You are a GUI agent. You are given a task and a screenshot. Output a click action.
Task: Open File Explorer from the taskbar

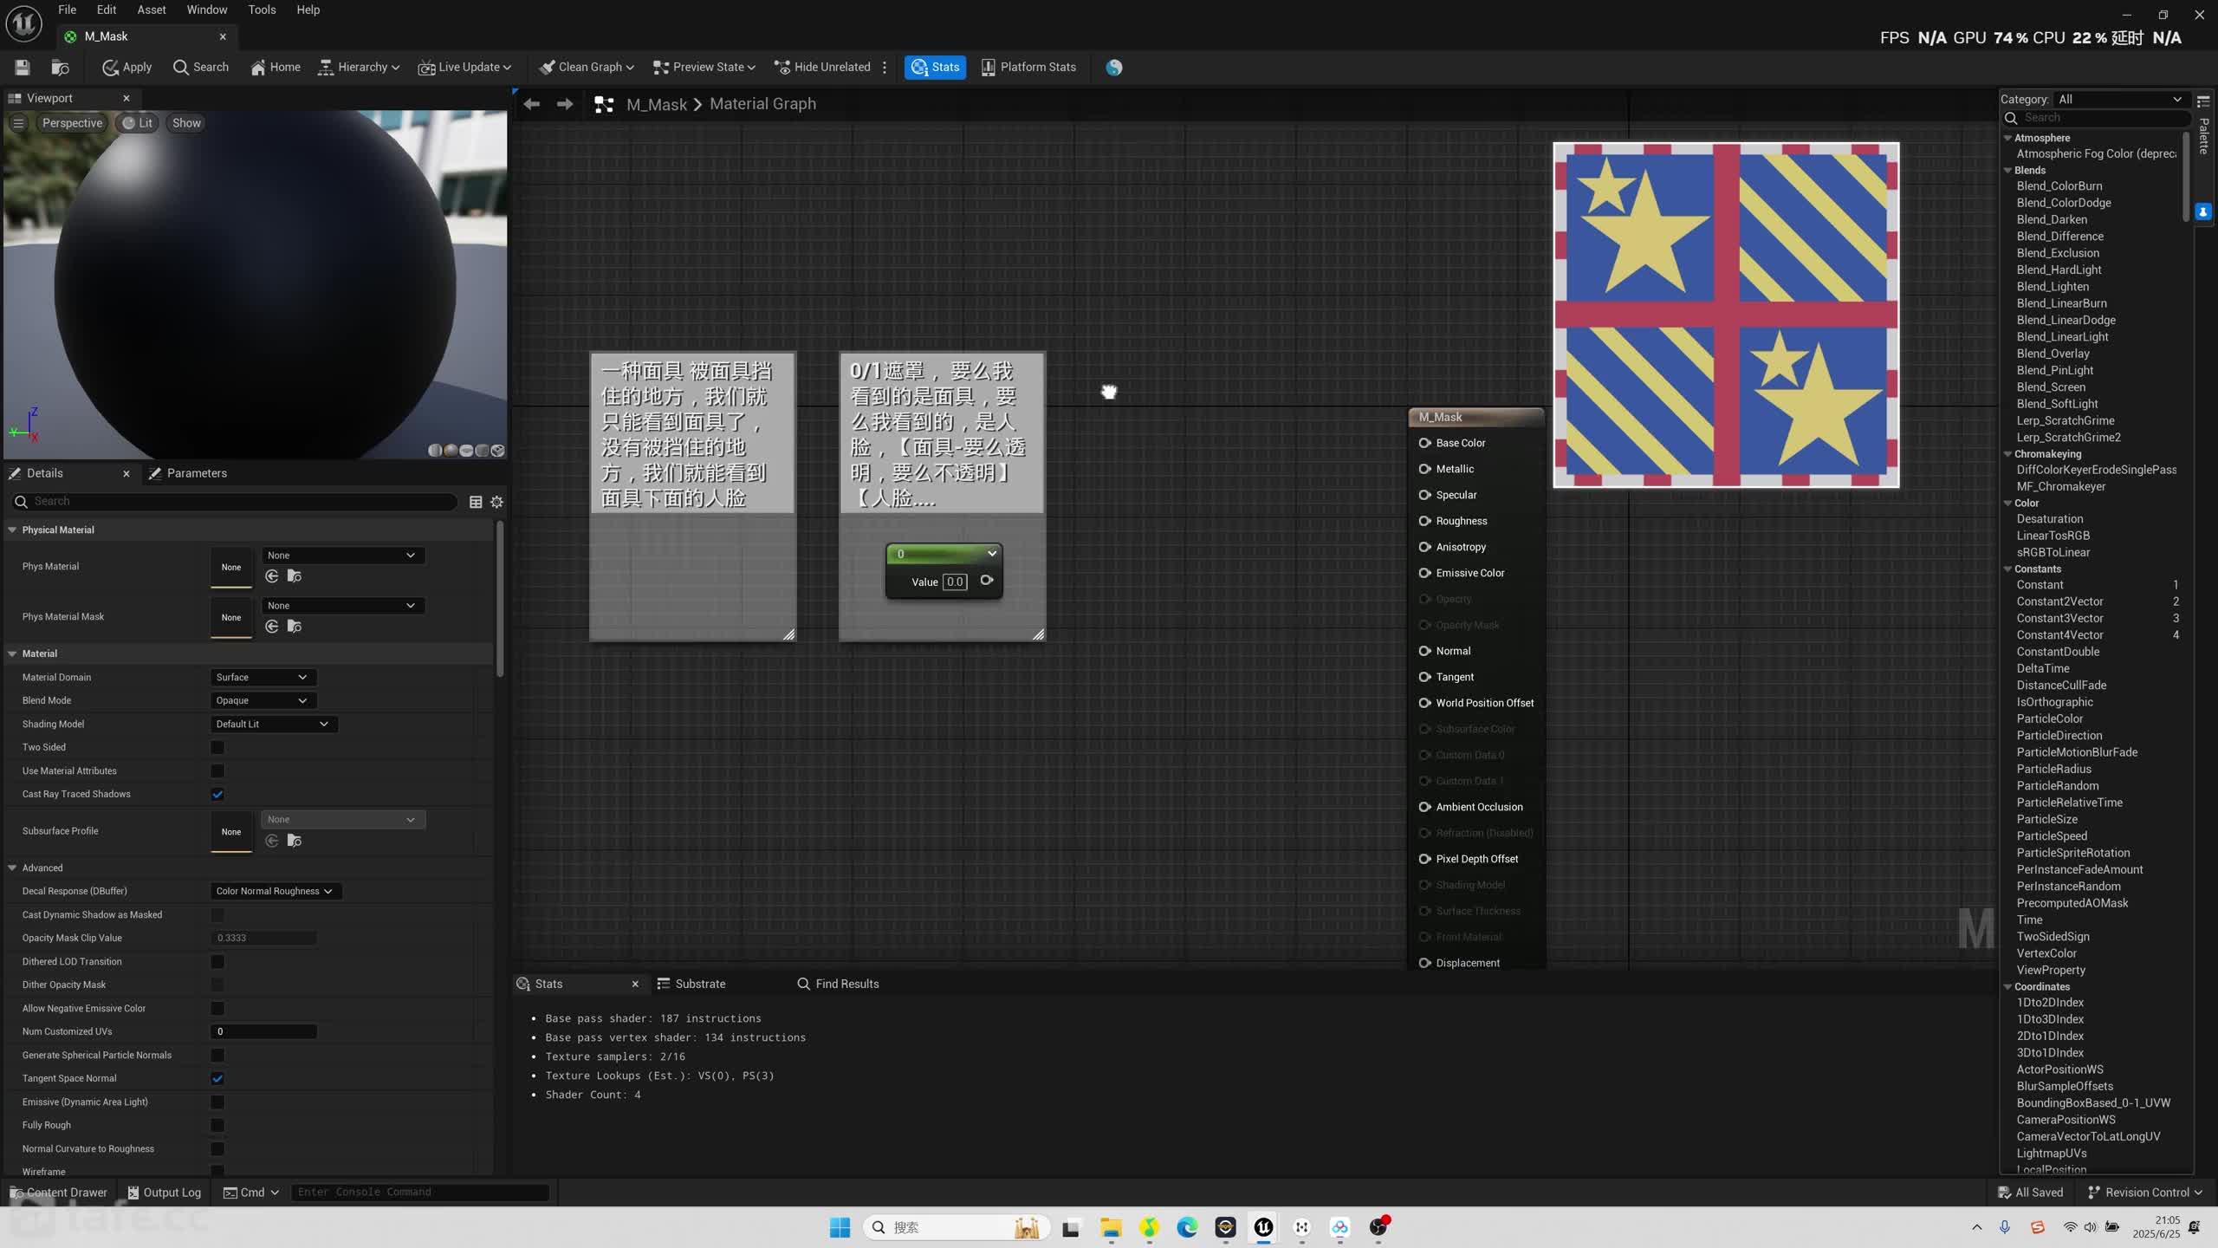[x=1111, y=1227]
